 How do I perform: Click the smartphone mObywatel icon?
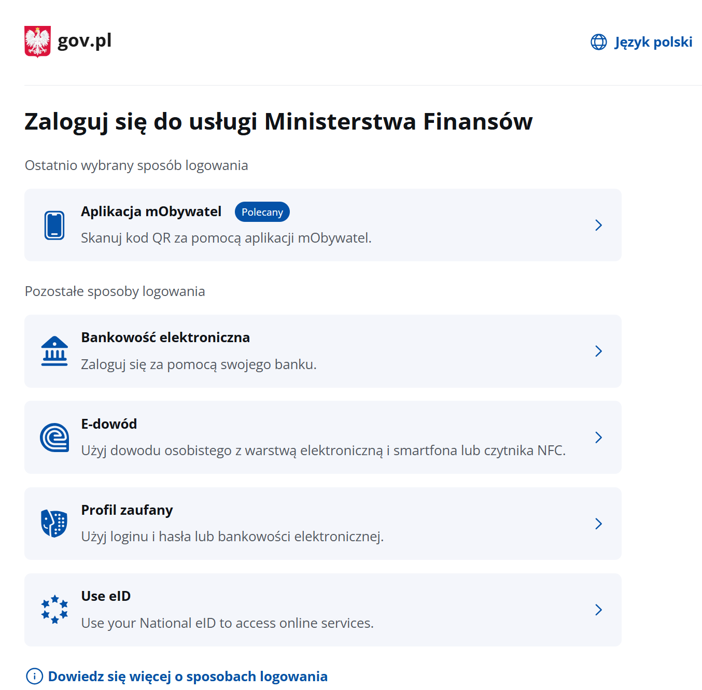54,226
